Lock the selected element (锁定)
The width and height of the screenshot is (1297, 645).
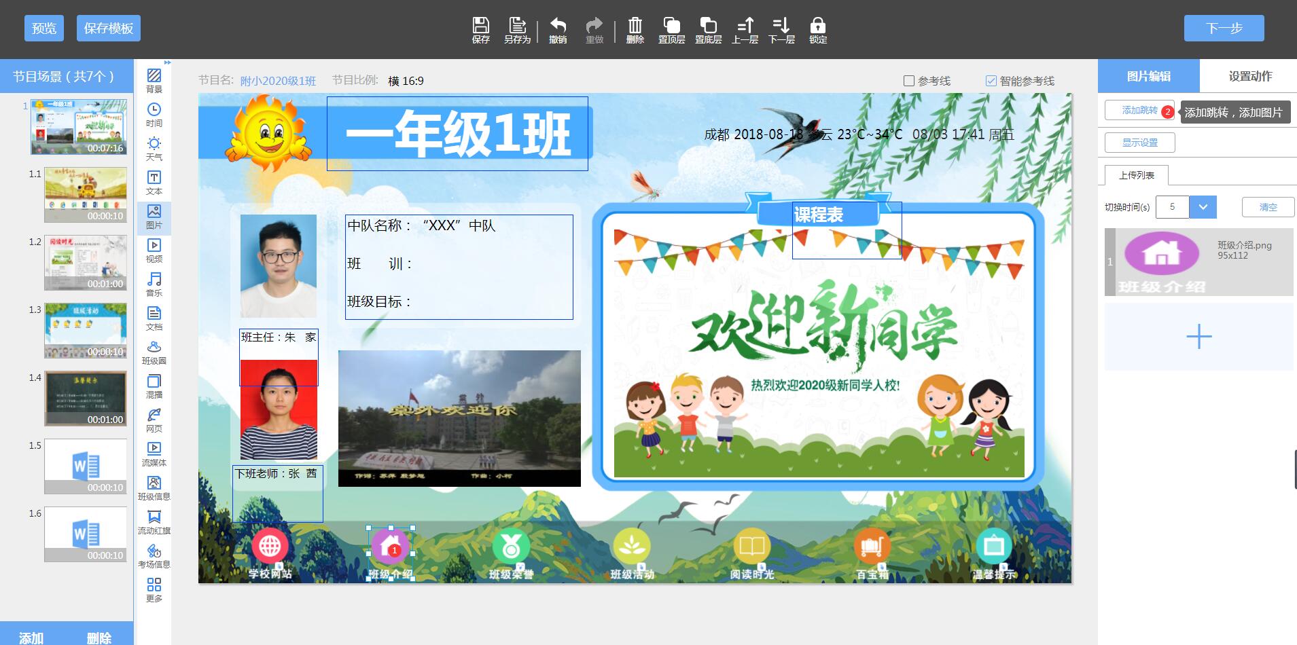(x=818, y=30)
